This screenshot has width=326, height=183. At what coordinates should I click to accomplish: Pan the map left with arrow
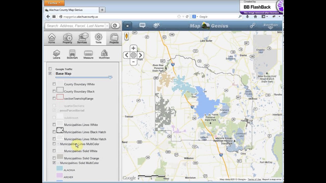click(127, 55)
